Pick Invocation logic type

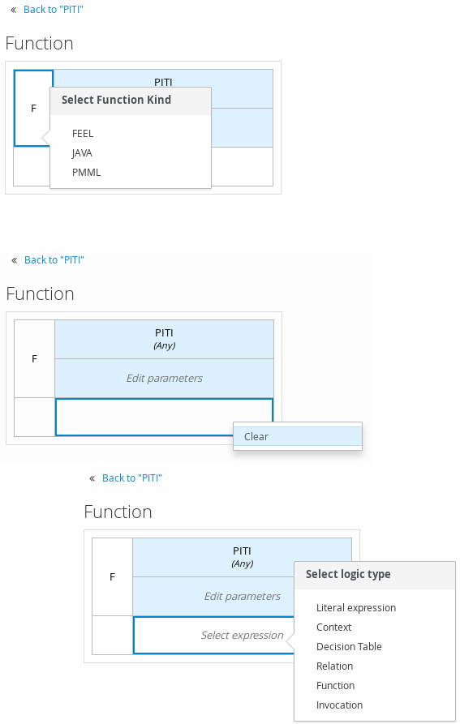[339, 705]
